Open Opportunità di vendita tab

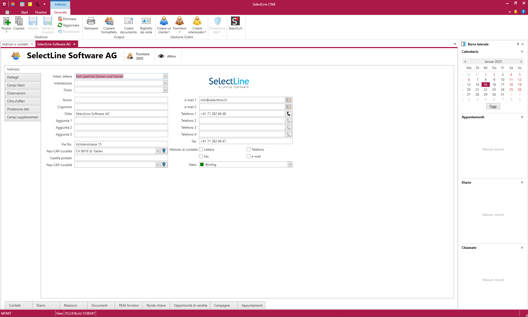pyautogui.click(x=190, y=305)
